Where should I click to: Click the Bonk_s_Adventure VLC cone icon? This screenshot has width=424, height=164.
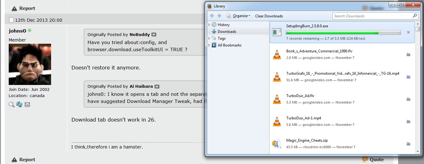[277, 55]
